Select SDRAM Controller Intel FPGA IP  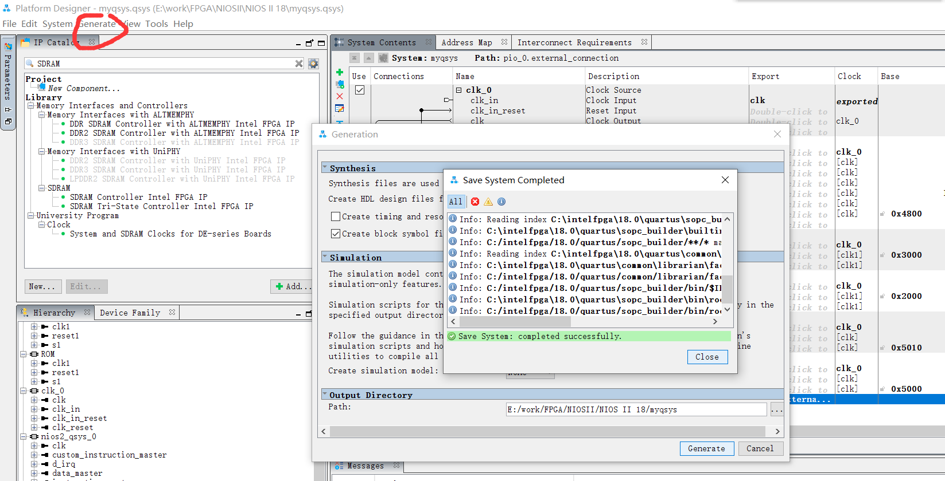pyautogui.click(x=138, y=197)
